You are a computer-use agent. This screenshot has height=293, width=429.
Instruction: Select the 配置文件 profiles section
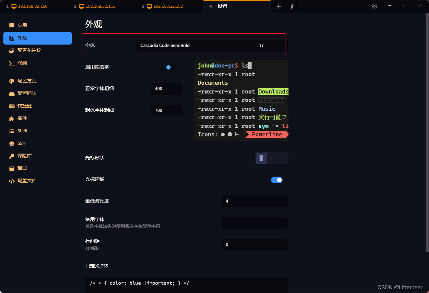37,181
